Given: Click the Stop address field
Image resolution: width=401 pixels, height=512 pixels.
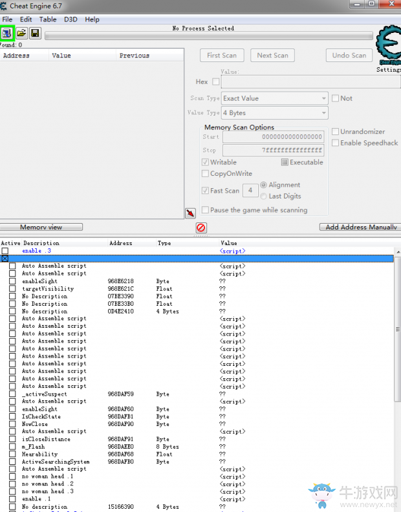Looking at the screenshot, I should [x=273, y=150].
